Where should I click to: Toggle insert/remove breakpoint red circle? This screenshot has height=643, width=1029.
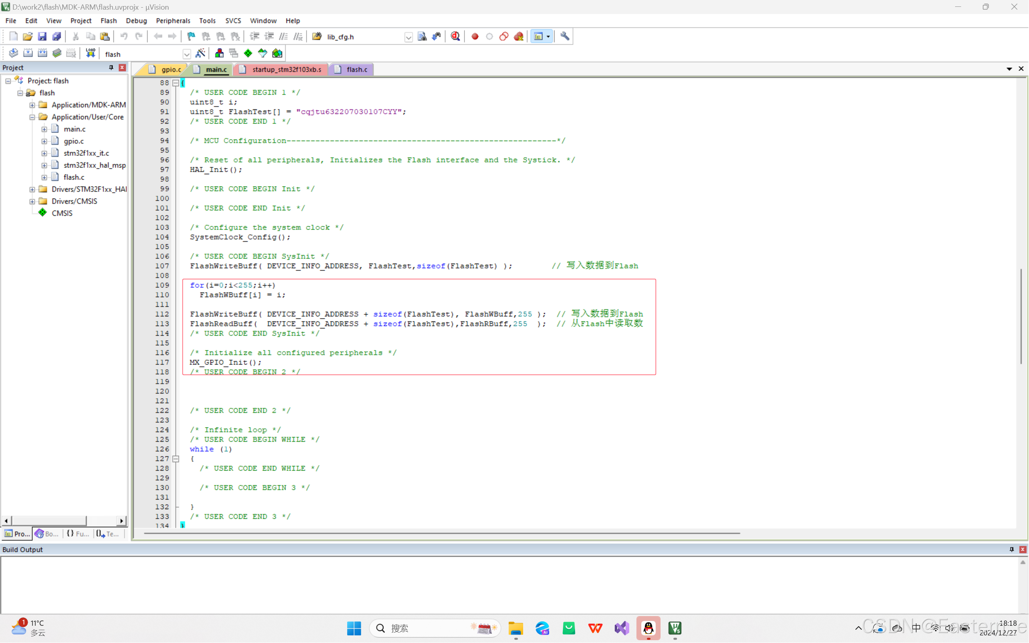click(x=475, y=37)
